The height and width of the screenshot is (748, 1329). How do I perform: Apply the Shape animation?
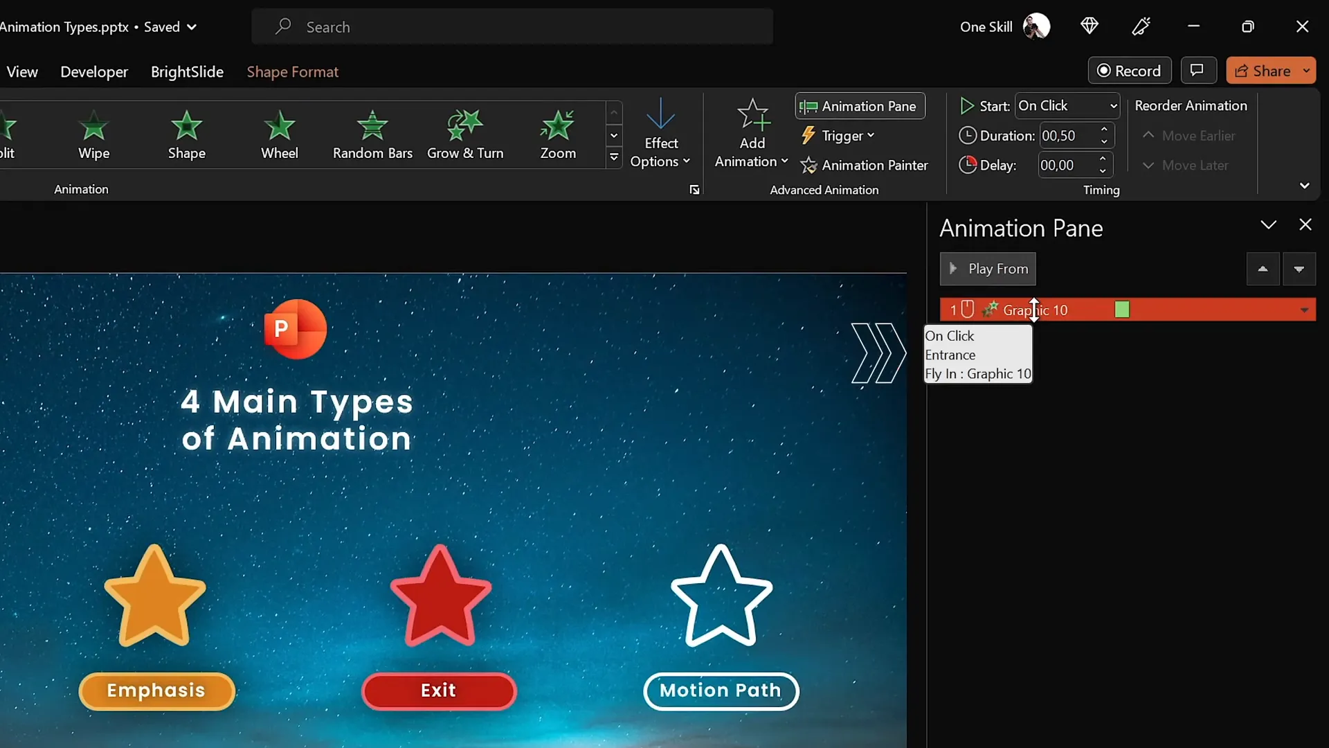pyautogui.click(x=187, y=135)
